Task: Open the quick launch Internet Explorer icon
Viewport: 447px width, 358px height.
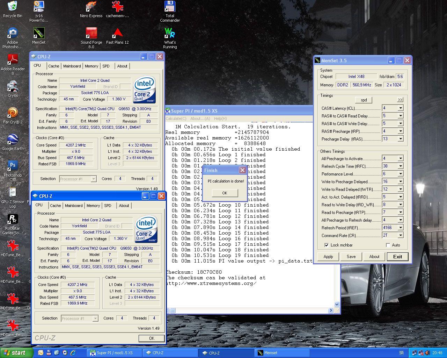Action: (x=73, y=353)
